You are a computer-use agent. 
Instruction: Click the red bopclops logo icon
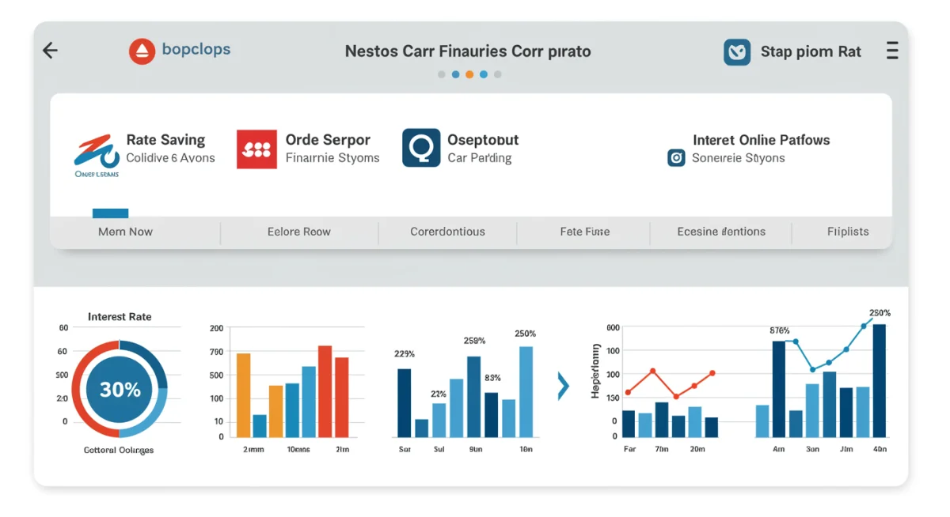(x=142, y=51)
